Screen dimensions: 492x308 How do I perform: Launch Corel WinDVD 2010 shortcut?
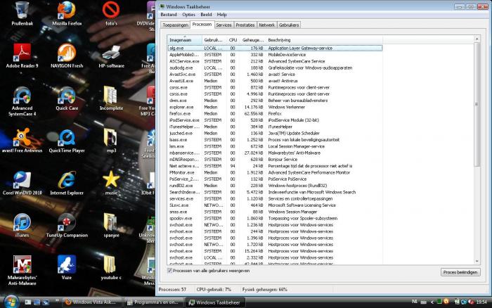[x=22, y=183]
